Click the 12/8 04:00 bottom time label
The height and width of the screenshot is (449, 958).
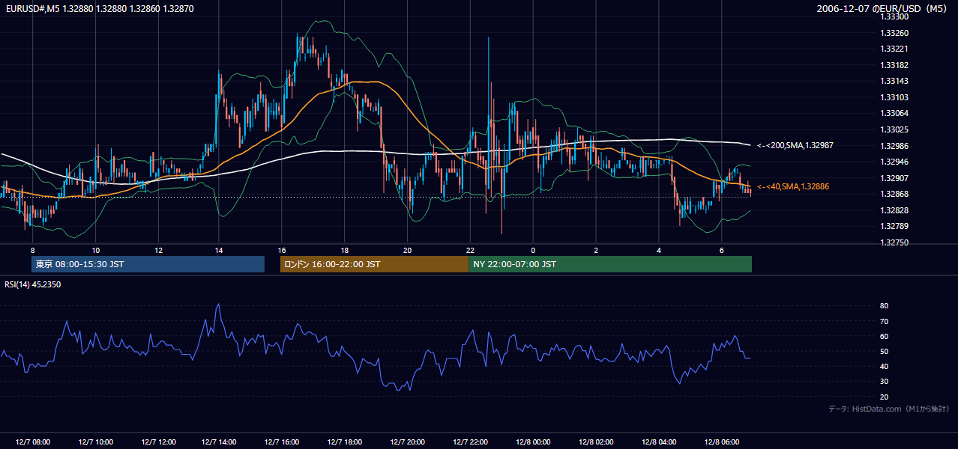659,442
